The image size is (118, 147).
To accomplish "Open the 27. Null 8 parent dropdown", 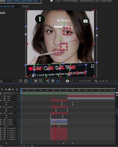I will (x=12, y=113).
